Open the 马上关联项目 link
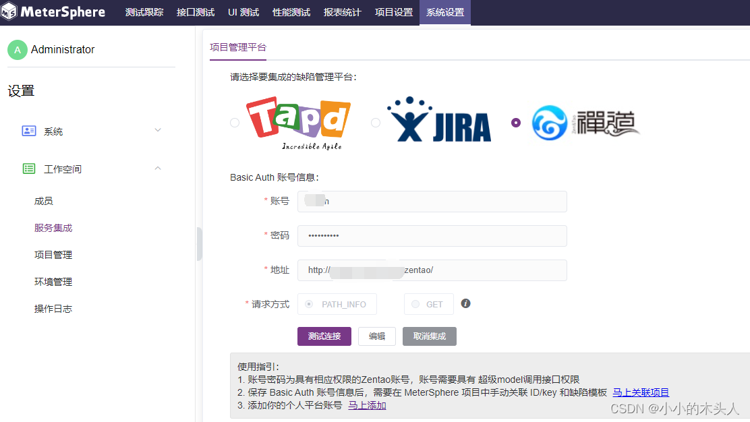The image size is (750, 422). (641, 392)
